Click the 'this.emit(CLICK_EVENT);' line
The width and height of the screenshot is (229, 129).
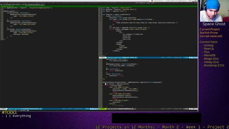(118, 61)
